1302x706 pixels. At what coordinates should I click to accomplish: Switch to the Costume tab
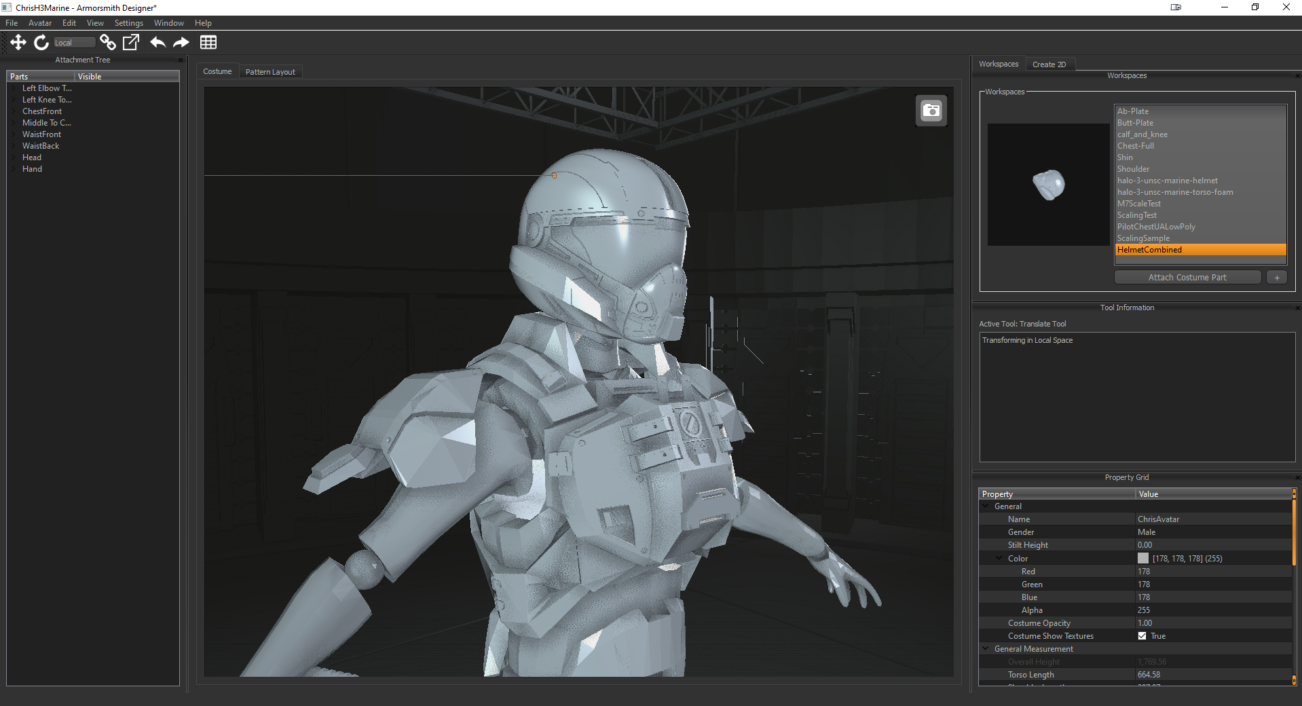click(x=217, y=71)
